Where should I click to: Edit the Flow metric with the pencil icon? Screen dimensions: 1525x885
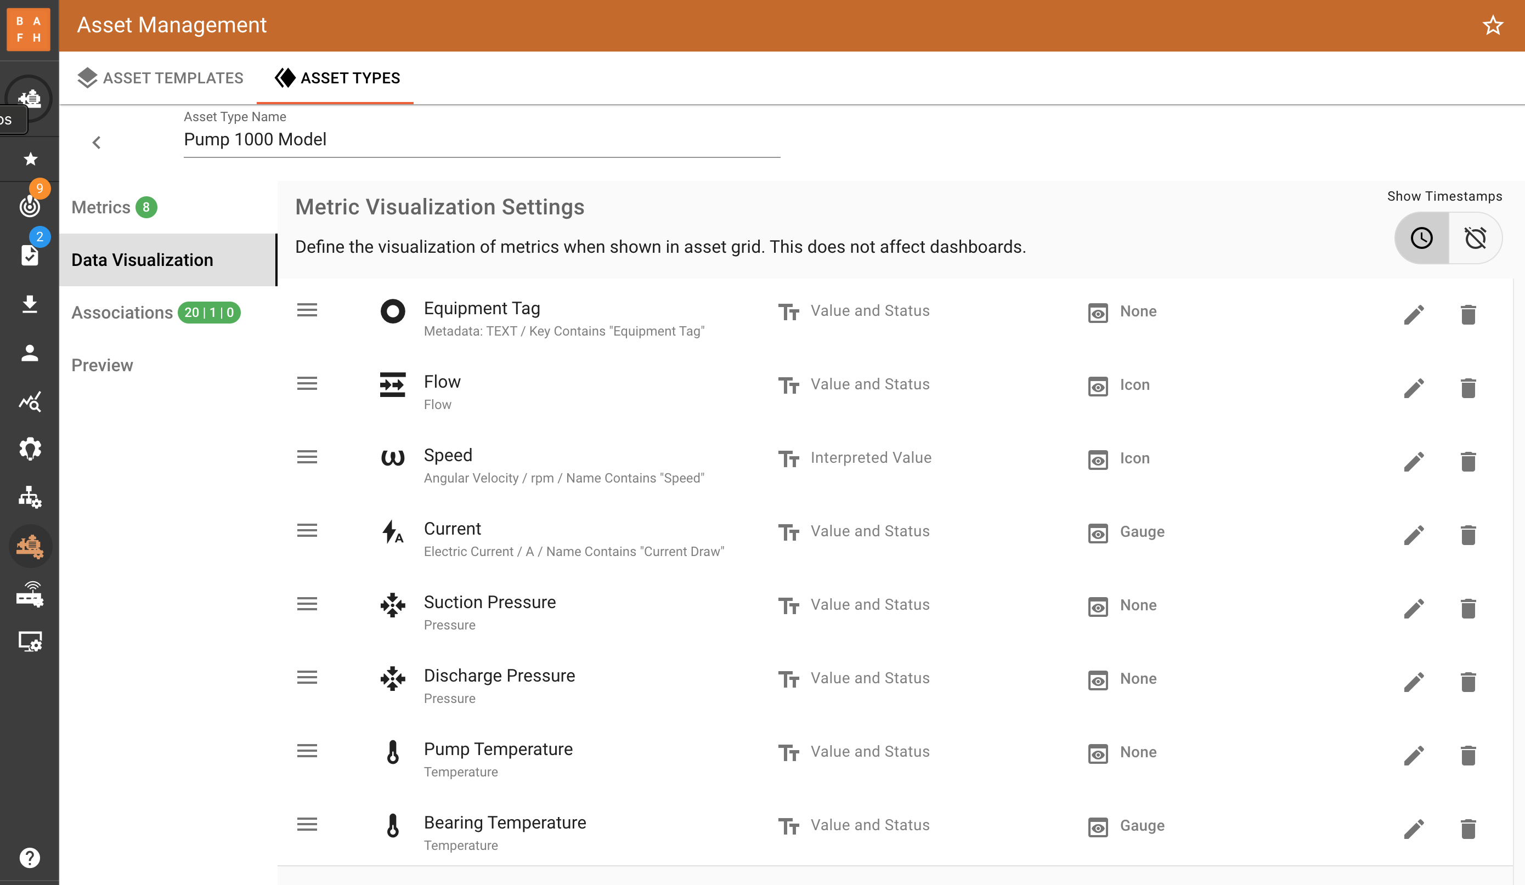point(1415,387)
